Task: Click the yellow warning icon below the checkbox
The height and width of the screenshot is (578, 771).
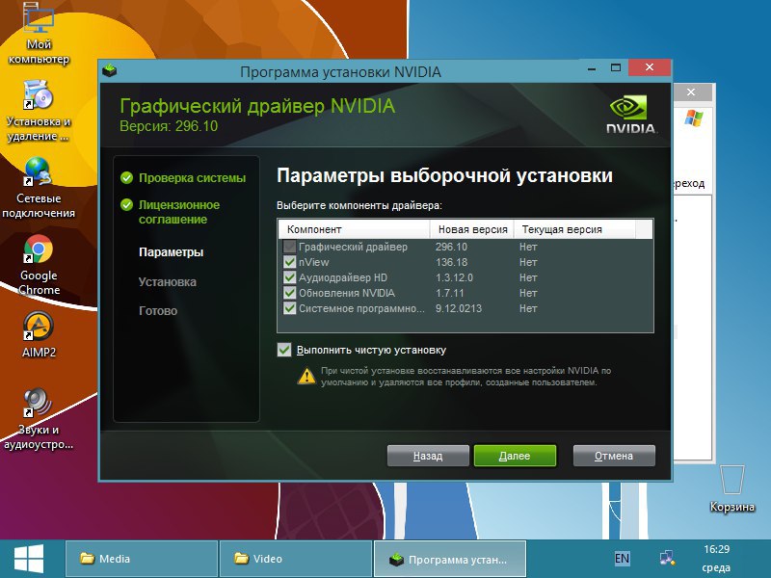Action: pos(306,377)
